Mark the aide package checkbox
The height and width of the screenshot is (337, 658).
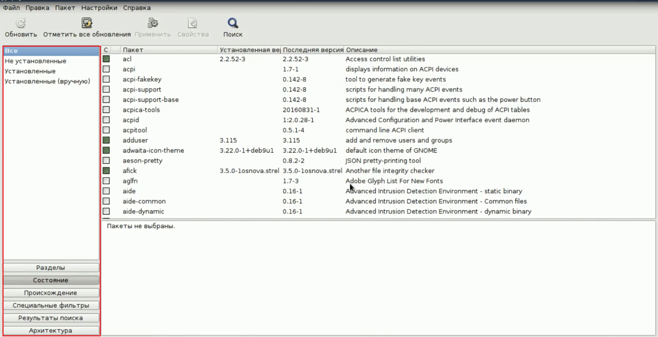(x=106, y=191)
